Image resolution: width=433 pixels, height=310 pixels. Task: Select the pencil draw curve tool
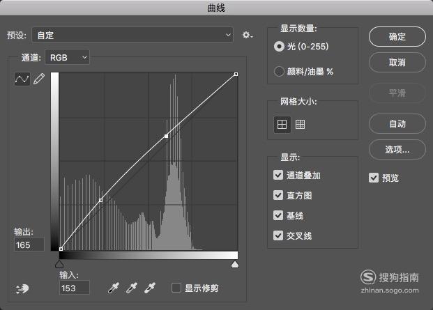(x=39, y=79)
